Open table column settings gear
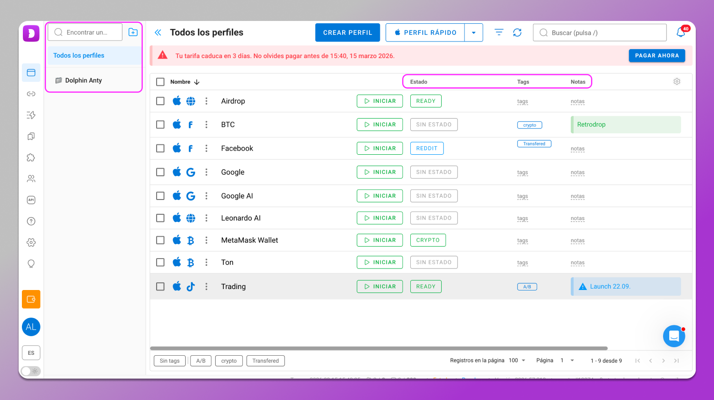 coord(676,82)
